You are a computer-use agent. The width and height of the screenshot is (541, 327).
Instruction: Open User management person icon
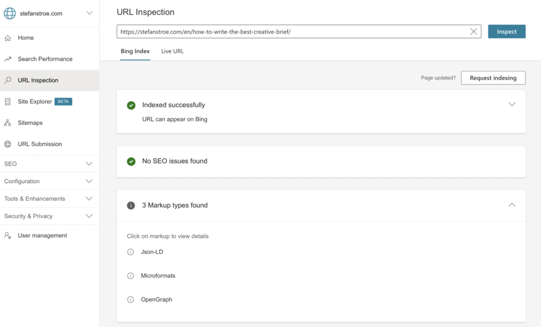tap(7, 236)
